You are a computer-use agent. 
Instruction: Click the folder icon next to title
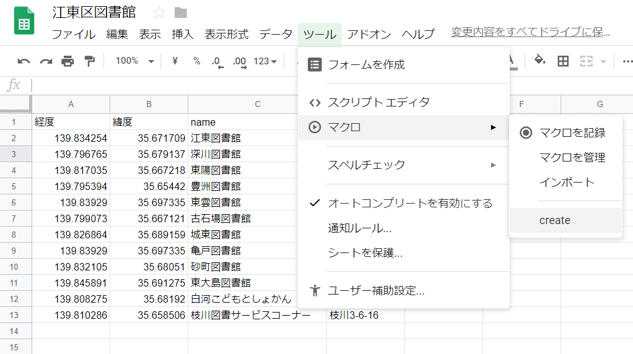[x=180, y=13]
